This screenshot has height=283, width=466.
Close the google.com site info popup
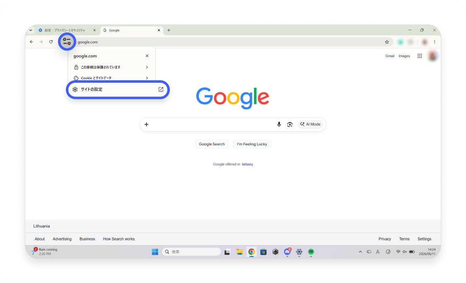tap(147, 56)
